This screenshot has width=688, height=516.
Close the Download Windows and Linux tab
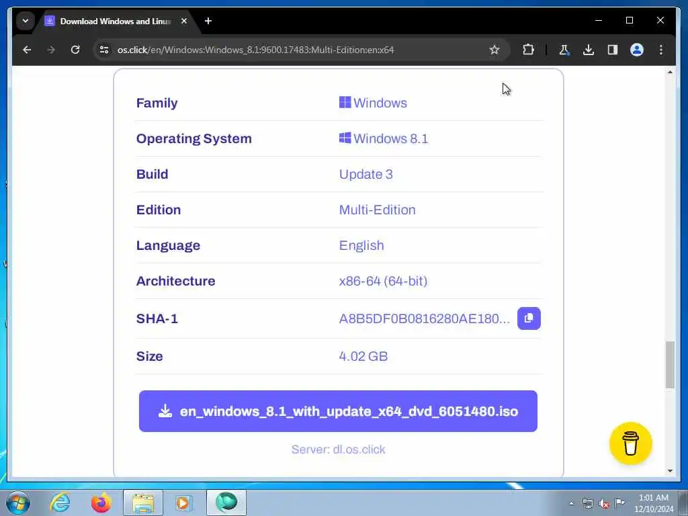click(x=184, y=21)
